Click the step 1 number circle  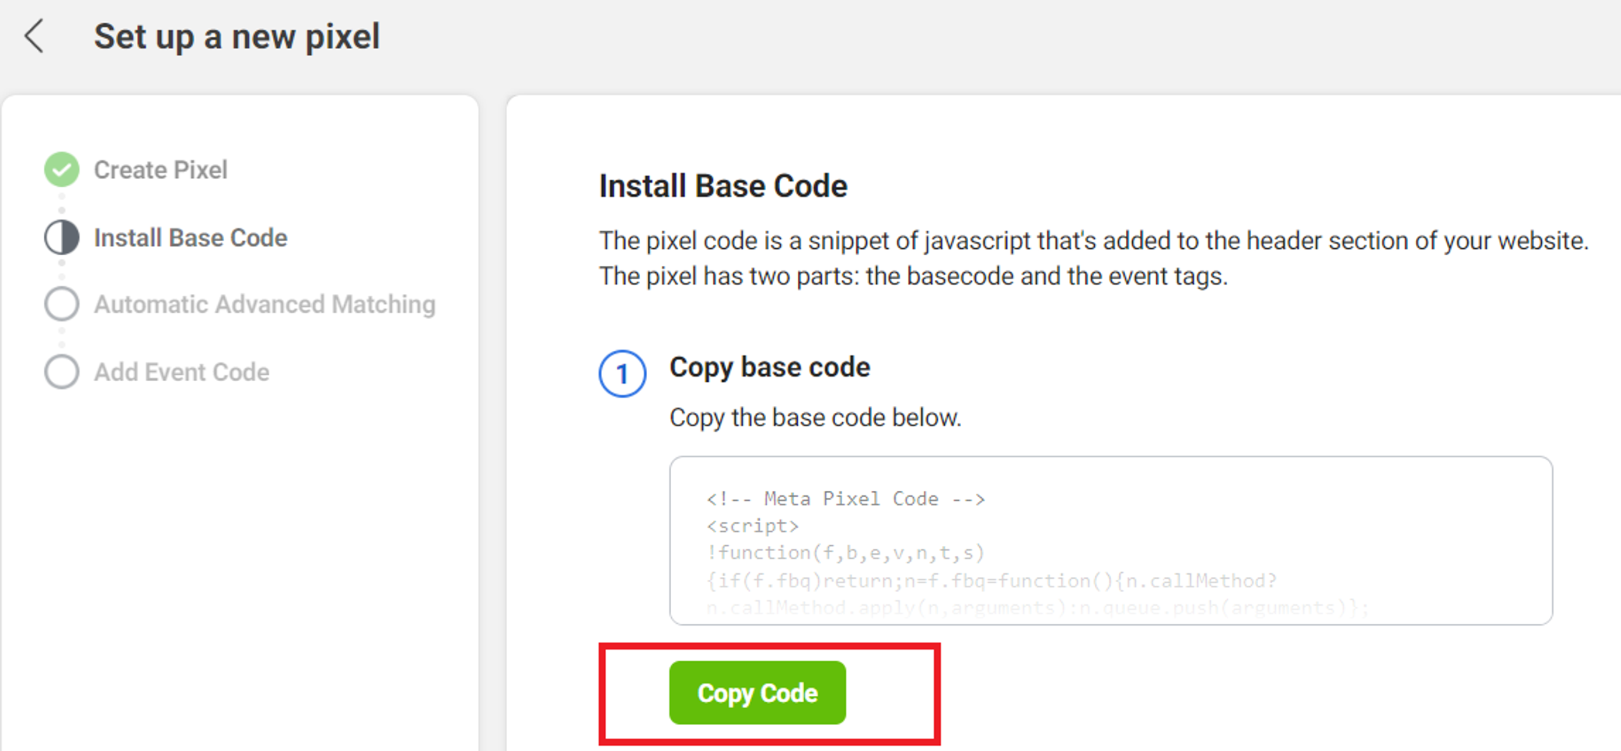click(622, 374)
